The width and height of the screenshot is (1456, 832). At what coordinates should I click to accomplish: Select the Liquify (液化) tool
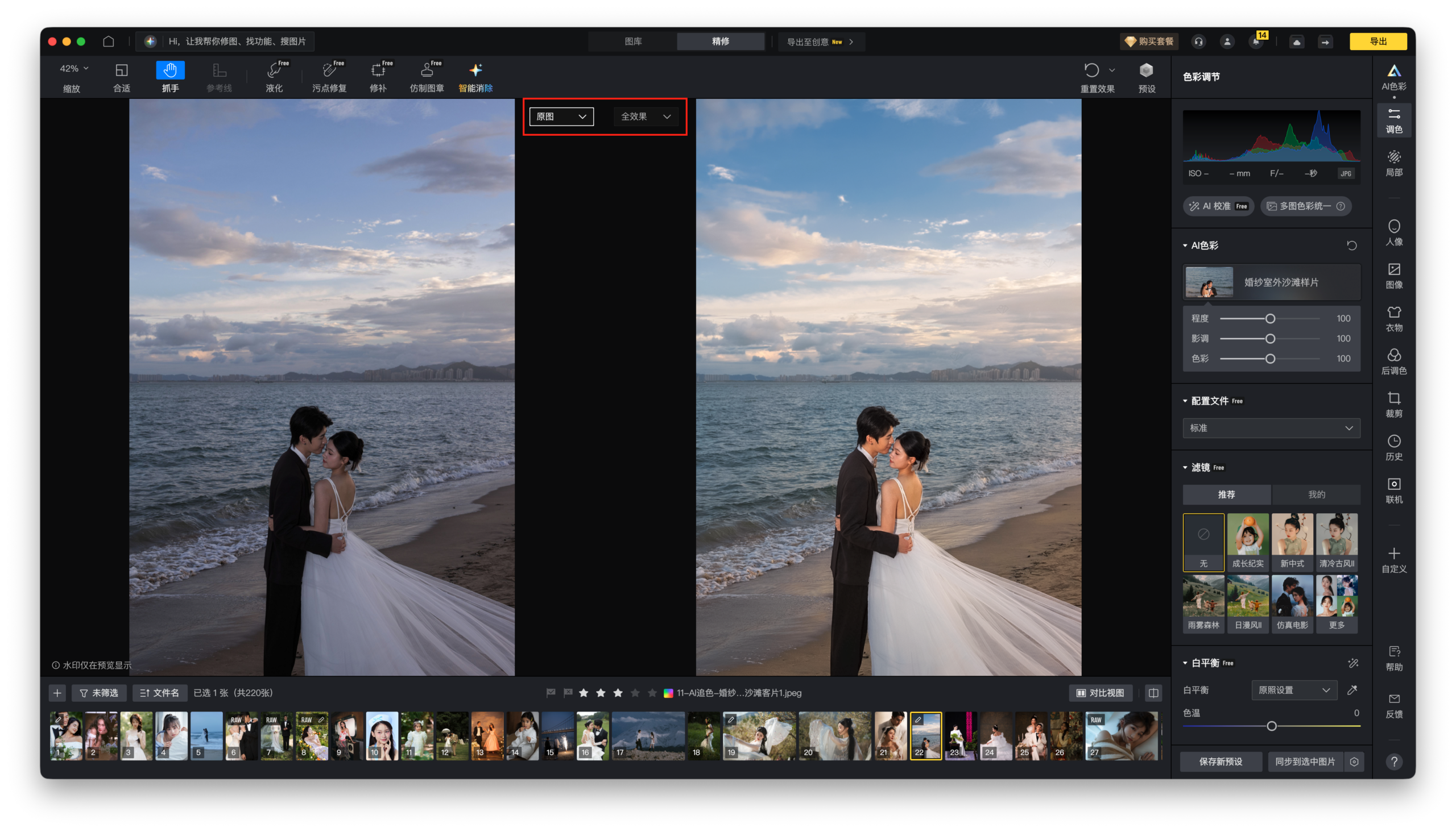(x=274, y=77)
